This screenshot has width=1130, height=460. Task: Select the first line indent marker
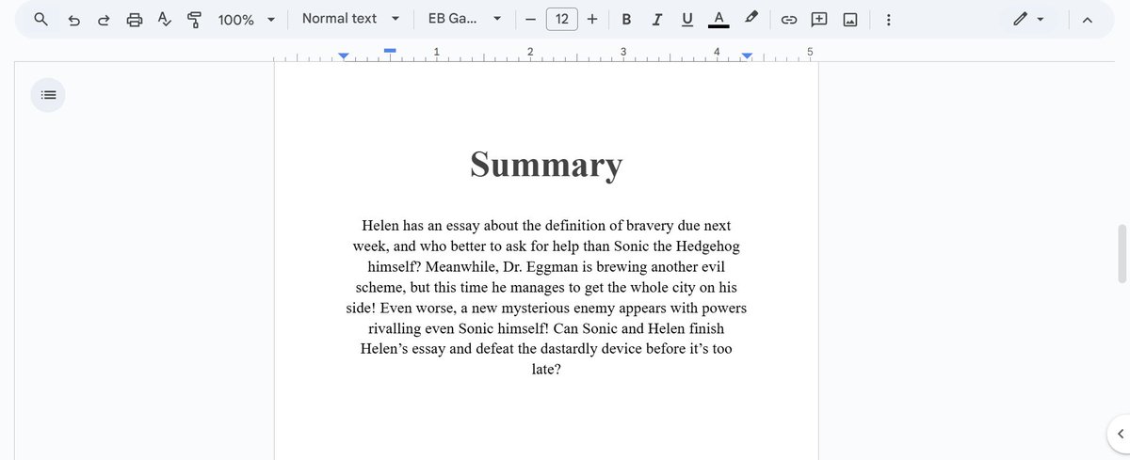(390, 50)
